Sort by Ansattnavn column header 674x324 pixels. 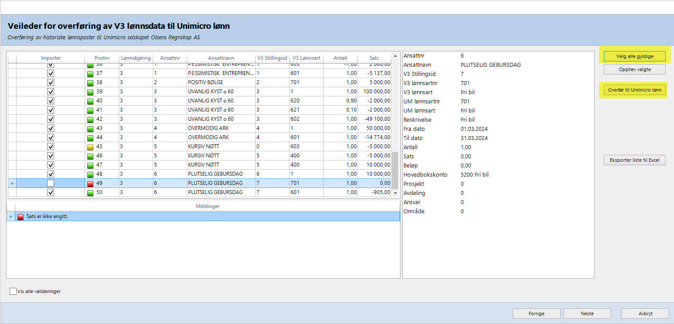point(221,58)
